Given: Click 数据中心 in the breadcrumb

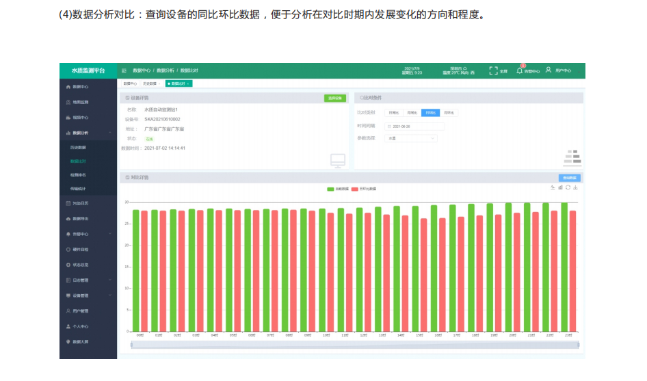Looking at the screenshot, I should [142, 70].
